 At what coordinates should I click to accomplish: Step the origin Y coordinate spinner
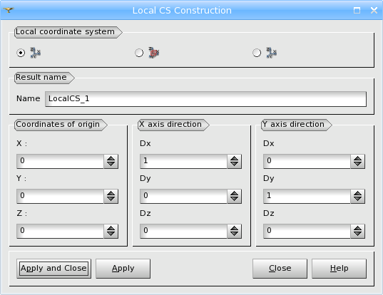111,196
